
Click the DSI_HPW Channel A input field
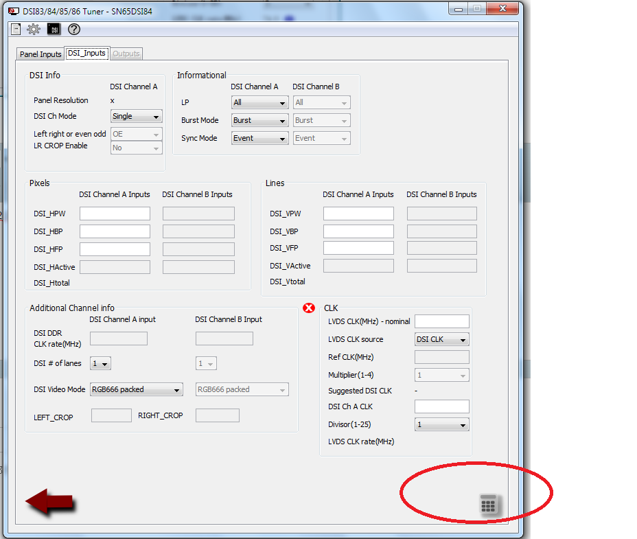click(115, 214)
